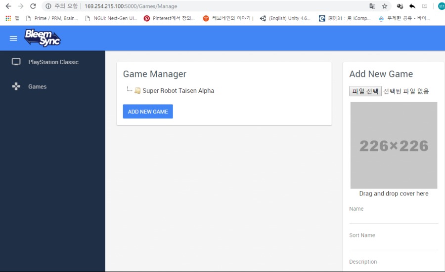Bookmark this page with the star icon
This screenshot has width=445, height=272.
pos(385,6)
